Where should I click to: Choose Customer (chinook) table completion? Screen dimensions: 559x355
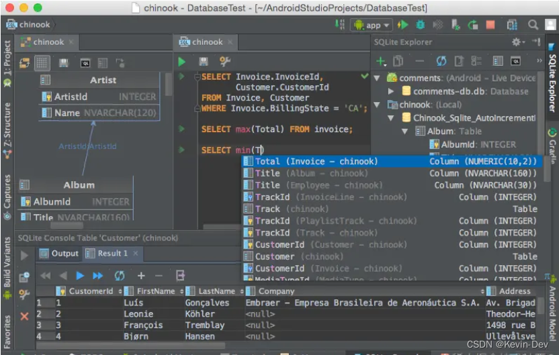pyautogui.click(x=392, y=256)
